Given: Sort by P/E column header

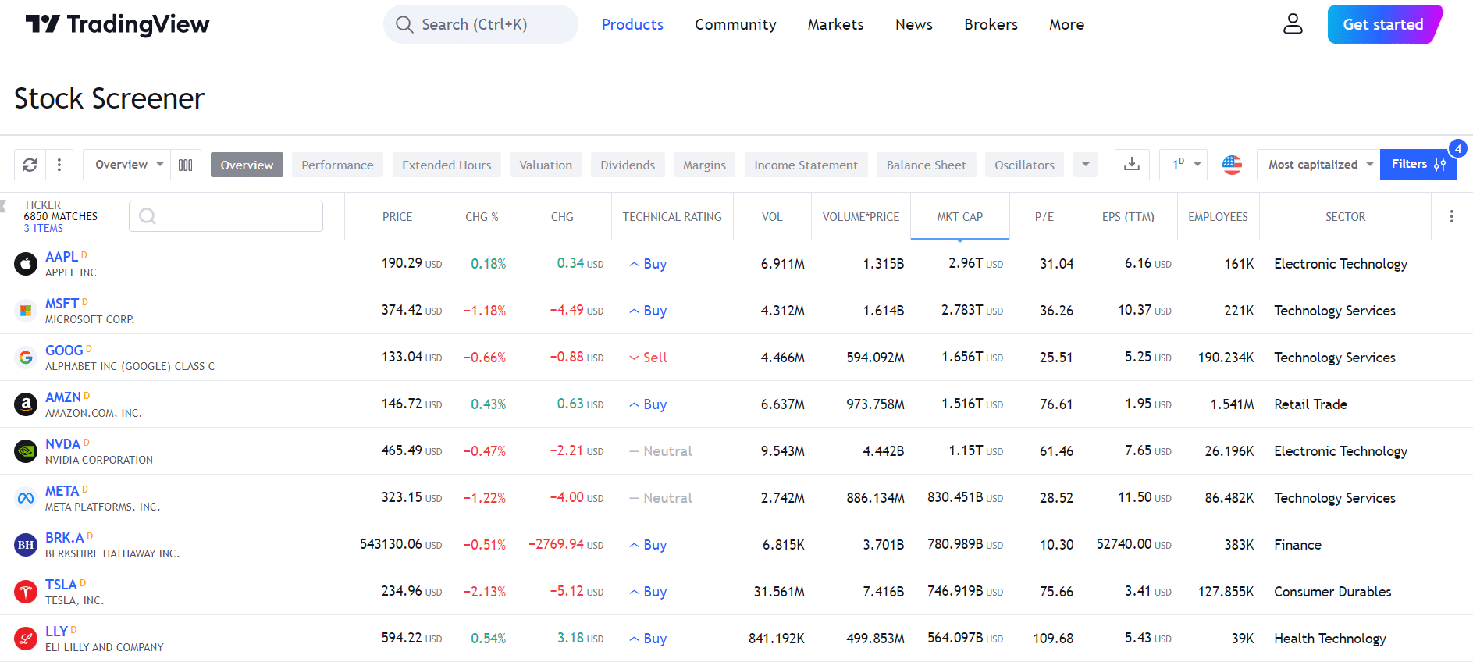Looking at the screenshot, I should [x=1044, y=216].
